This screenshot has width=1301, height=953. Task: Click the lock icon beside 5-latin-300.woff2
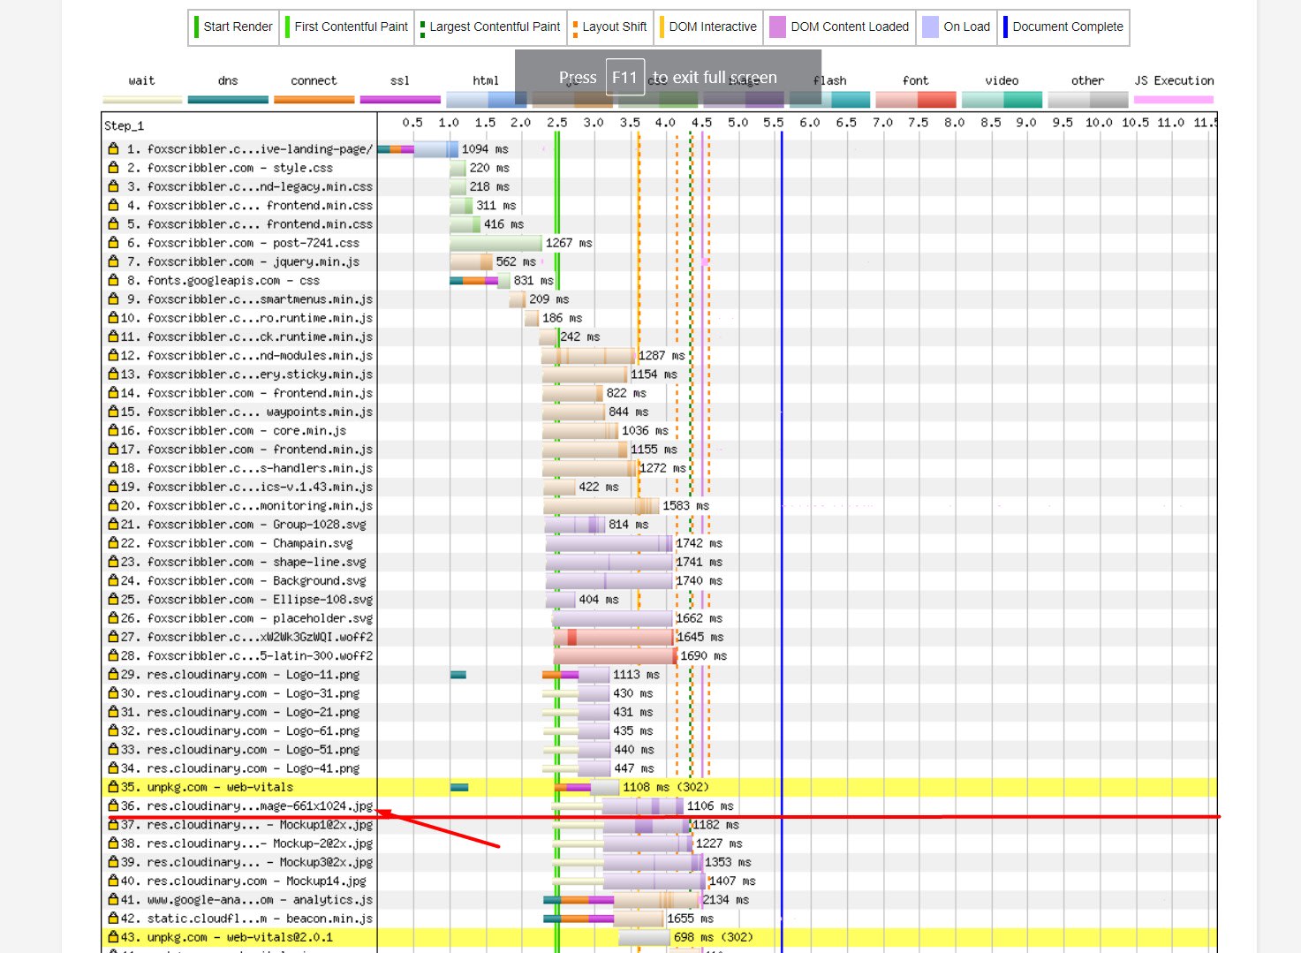click(113, 655)
